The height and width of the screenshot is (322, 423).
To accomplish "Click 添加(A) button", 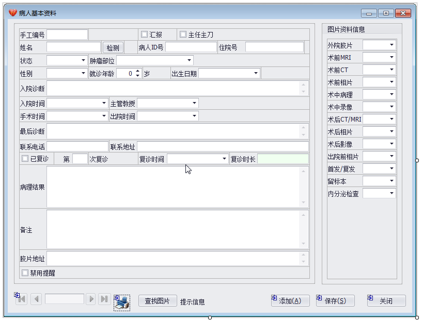I will coord(290,301).
